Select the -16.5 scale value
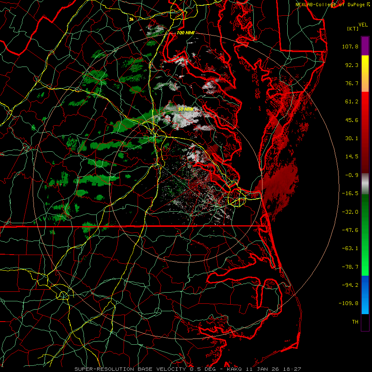 pyautogui.click(x=350, y=193)
